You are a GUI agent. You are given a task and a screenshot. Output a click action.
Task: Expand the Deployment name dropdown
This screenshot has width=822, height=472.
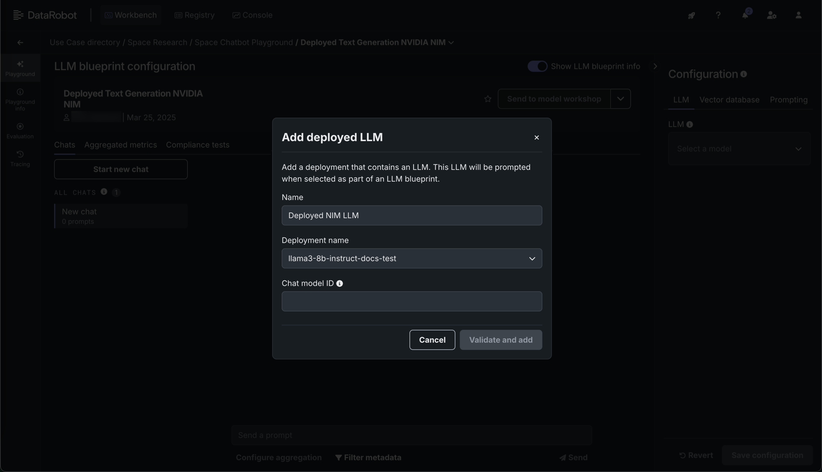click(412, 258)
